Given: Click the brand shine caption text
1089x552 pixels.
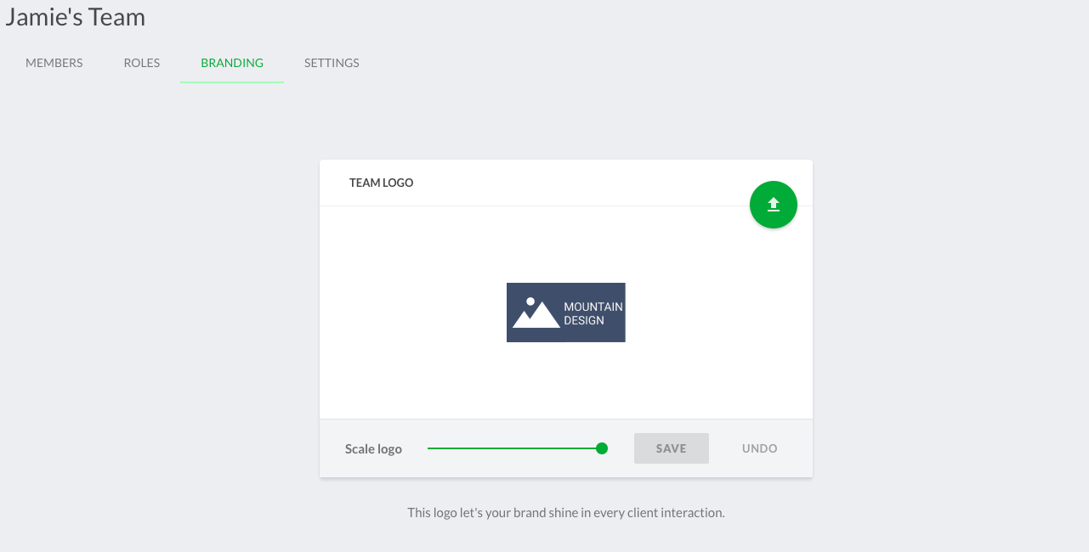Looking at the screenshot, I should pyautogui.click(x=566, y=513).
